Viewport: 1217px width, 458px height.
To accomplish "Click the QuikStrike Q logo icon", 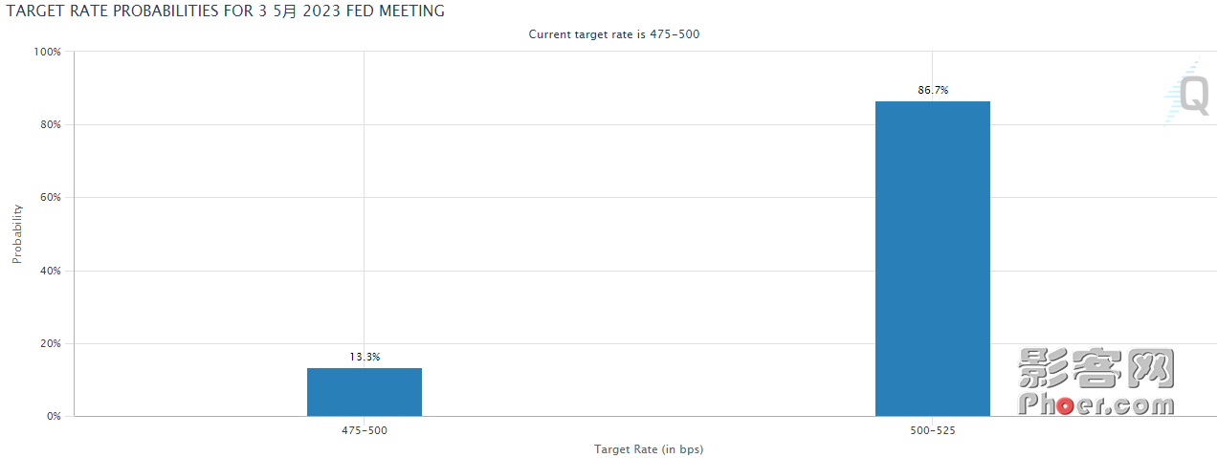I will (1186, 94).
